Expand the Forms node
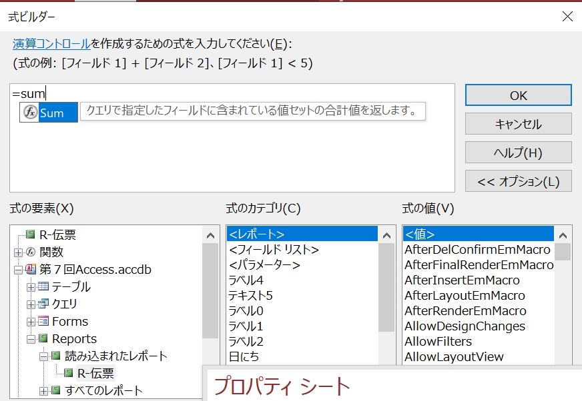Screen dimensions: 582x401 31,322
